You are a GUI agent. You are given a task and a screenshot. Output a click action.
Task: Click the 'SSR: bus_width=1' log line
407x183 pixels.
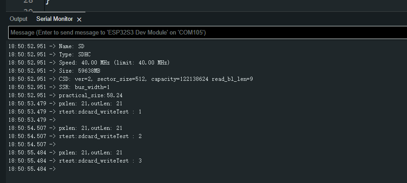pyautogui.click(x=59, y=87)
